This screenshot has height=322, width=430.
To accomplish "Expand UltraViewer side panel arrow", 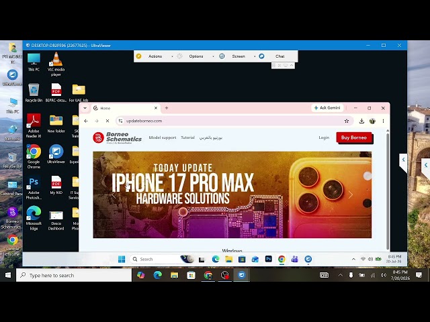I will [403, 160].
